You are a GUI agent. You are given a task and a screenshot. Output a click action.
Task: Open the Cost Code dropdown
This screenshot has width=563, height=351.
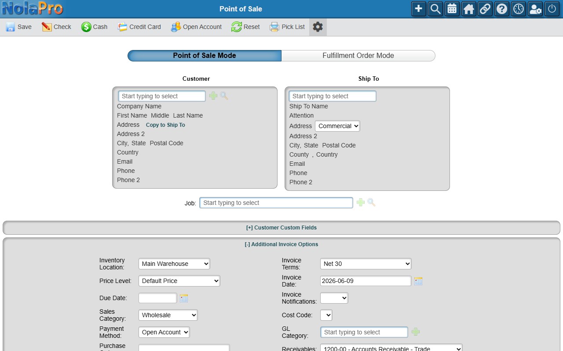pyautogui.click(x=326, y=315)
